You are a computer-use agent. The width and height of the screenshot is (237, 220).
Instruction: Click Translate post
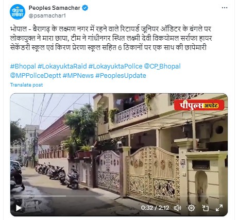tap(26, 85)
